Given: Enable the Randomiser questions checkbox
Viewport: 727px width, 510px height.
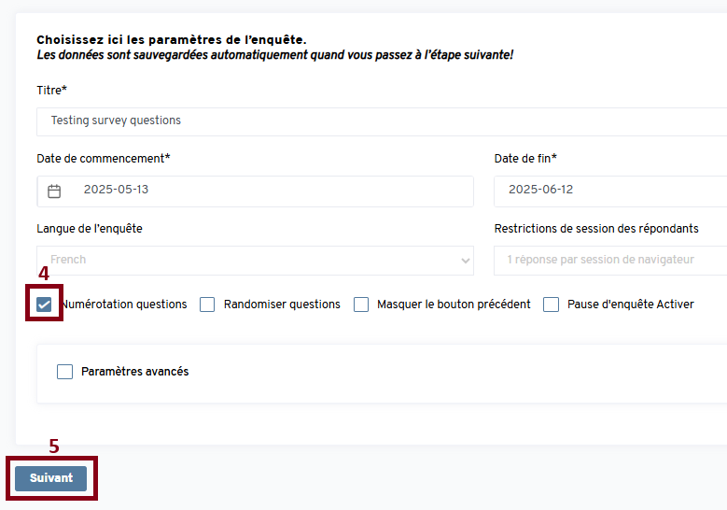Looking at the screenshot, I should (207, 305).
